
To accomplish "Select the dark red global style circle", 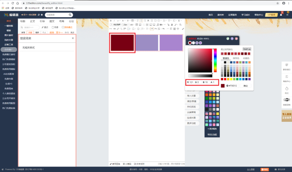I will pos(190,43).
